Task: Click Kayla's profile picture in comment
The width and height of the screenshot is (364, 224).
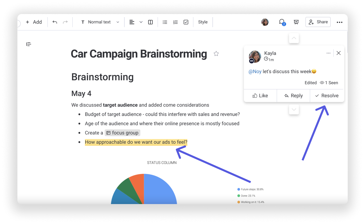Action: pyautogui.click(x=255, y=56)
